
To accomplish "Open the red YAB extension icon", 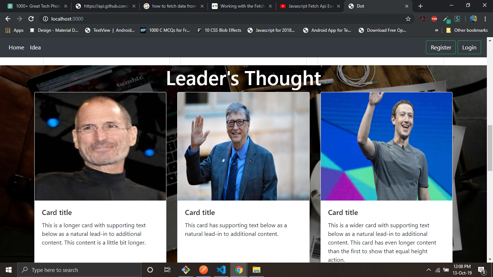I will 434,19.
